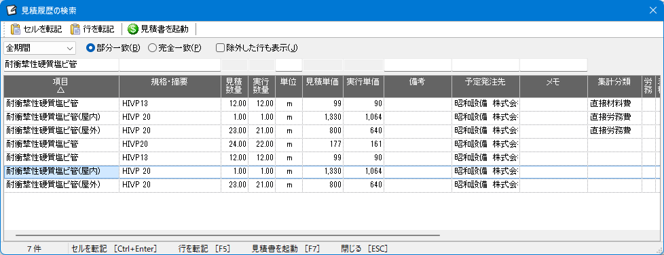The height and width of the screenshot is (255, 664).
Task: Open the 全期間 period dropdown
Action: click(40, 48)
